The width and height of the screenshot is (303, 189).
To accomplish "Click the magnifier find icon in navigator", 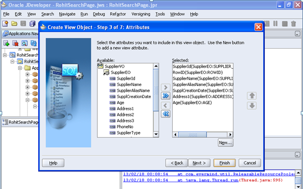I will (24, 43).
